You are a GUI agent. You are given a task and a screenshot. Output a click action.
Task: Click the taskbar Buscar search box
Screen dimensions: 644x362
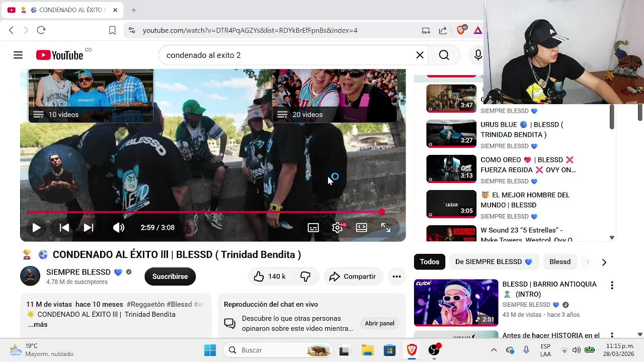click(x=278, y=350)
